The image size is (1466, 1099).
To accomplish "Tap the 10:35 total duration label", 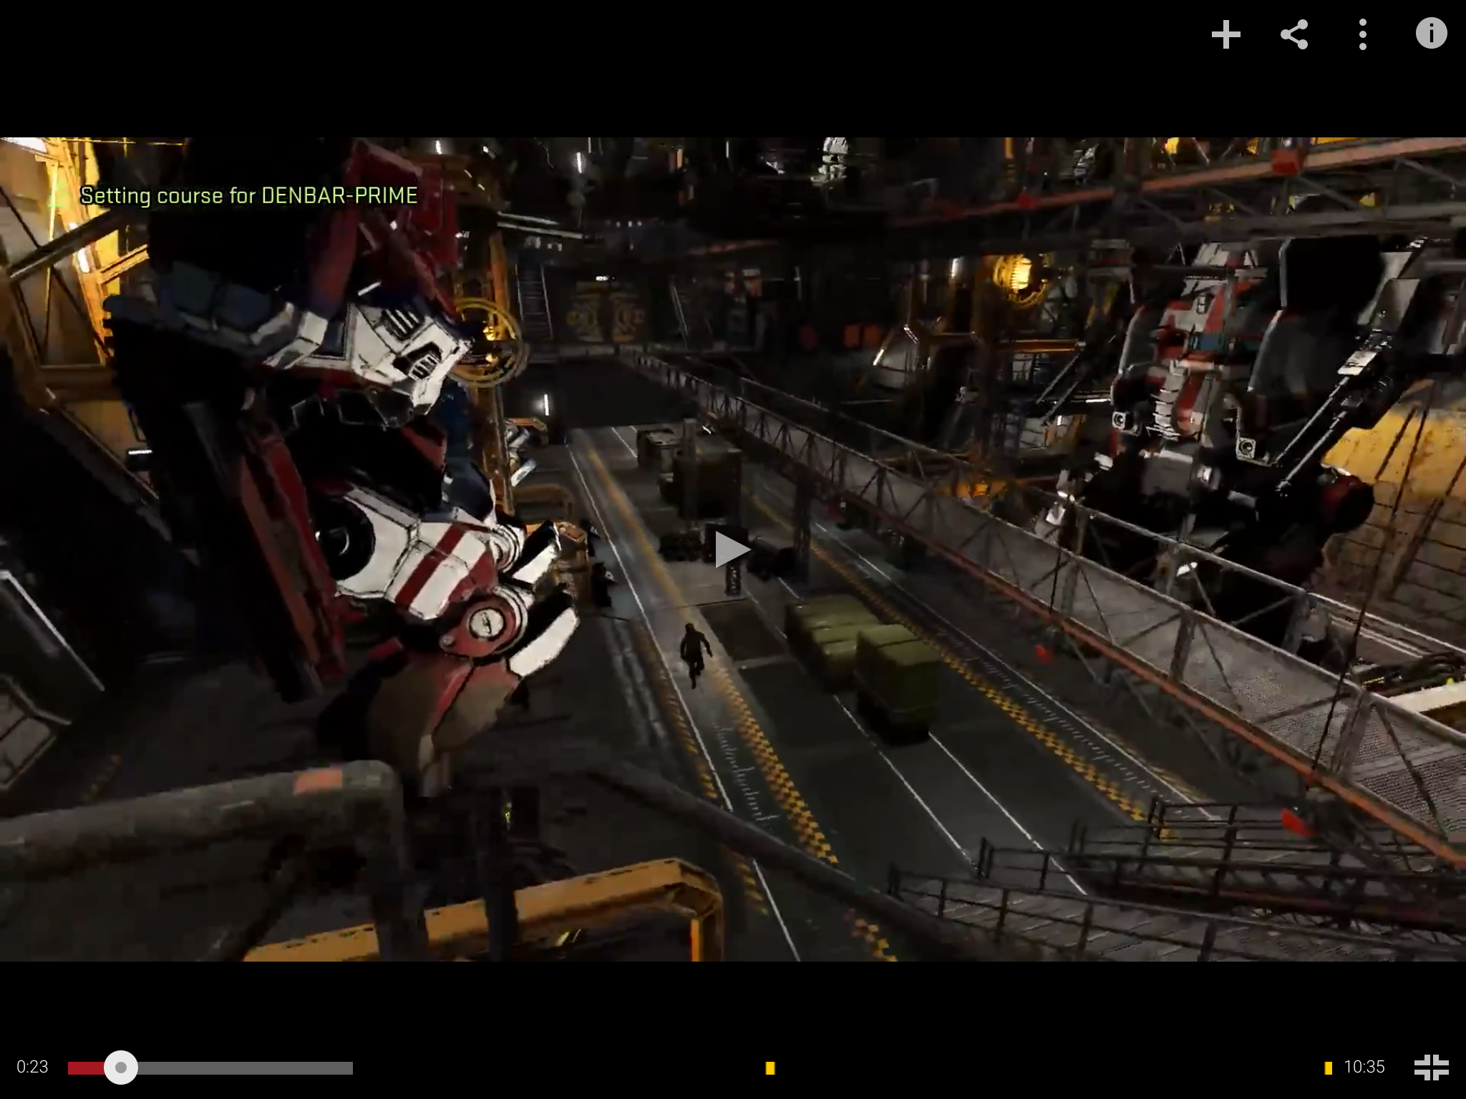I will (1364, 1067).
